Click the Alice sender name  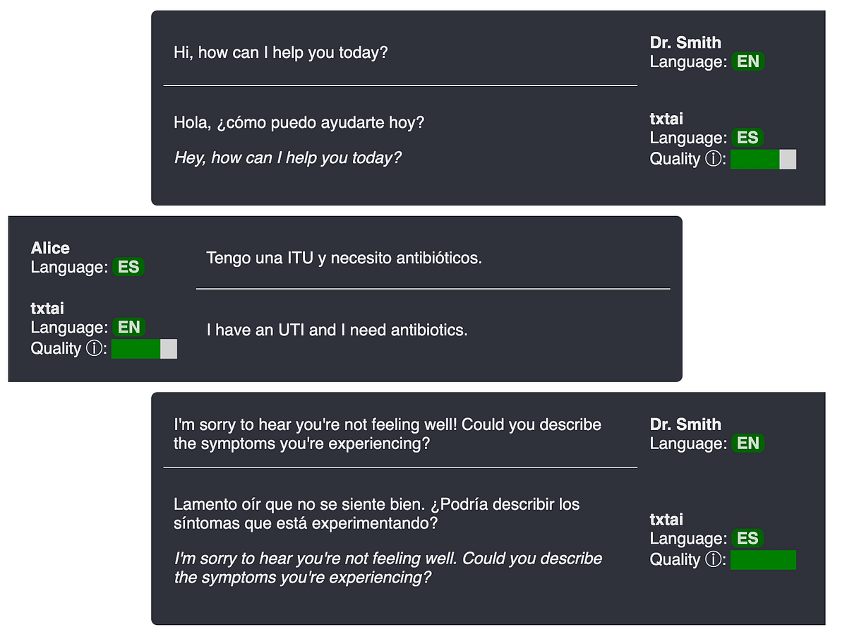[50, 248]
